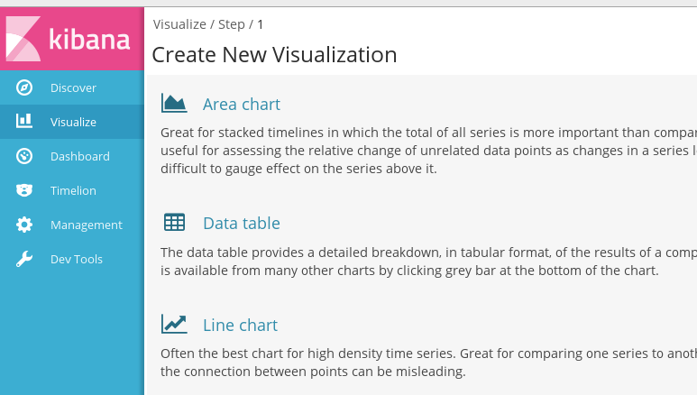This screenshot has width=697, height=395.
Task: Open the Dev Tools sidebar label
Action: pyautogui.click(x=77, y=259)
